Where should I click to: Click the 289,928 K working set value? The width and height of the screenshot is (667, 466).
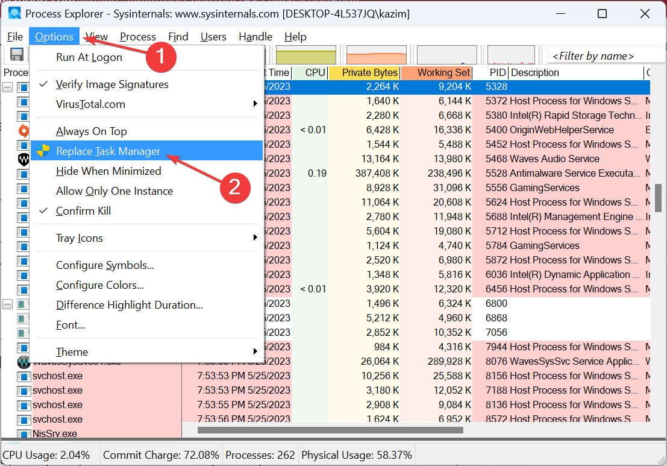click(449, 361)
